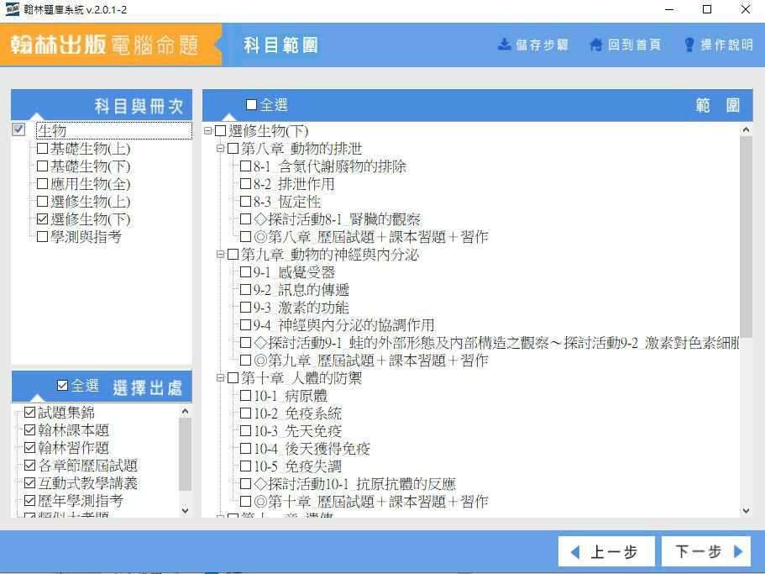
Task: Check 10-4 後天獲得免疫 section
Action: coord(245,449)
